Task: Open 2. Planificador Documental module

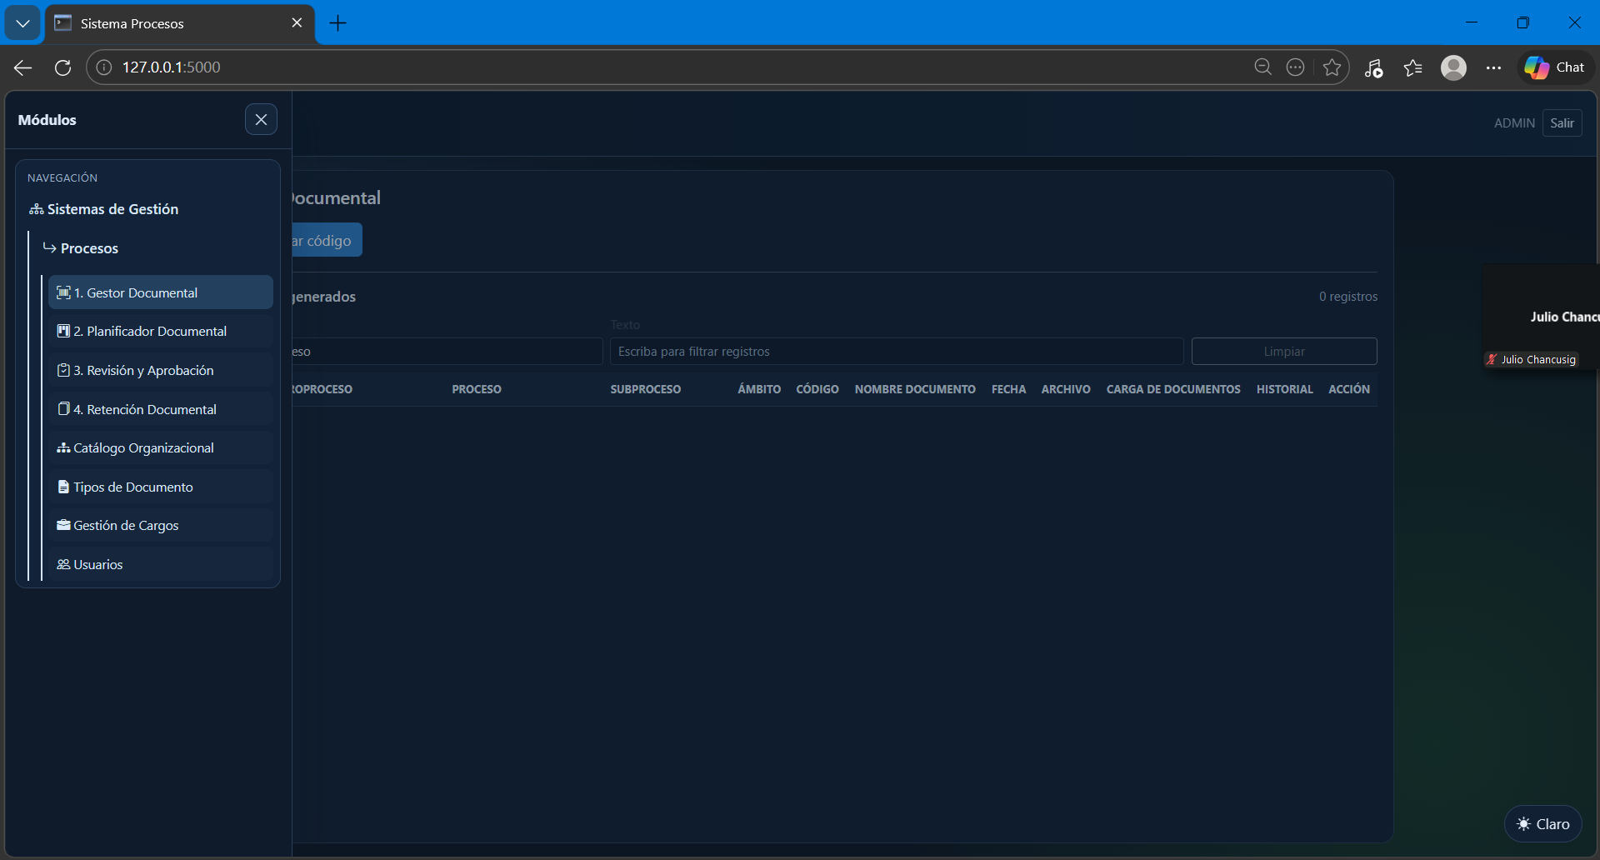Action: click(x=161, y=331)
